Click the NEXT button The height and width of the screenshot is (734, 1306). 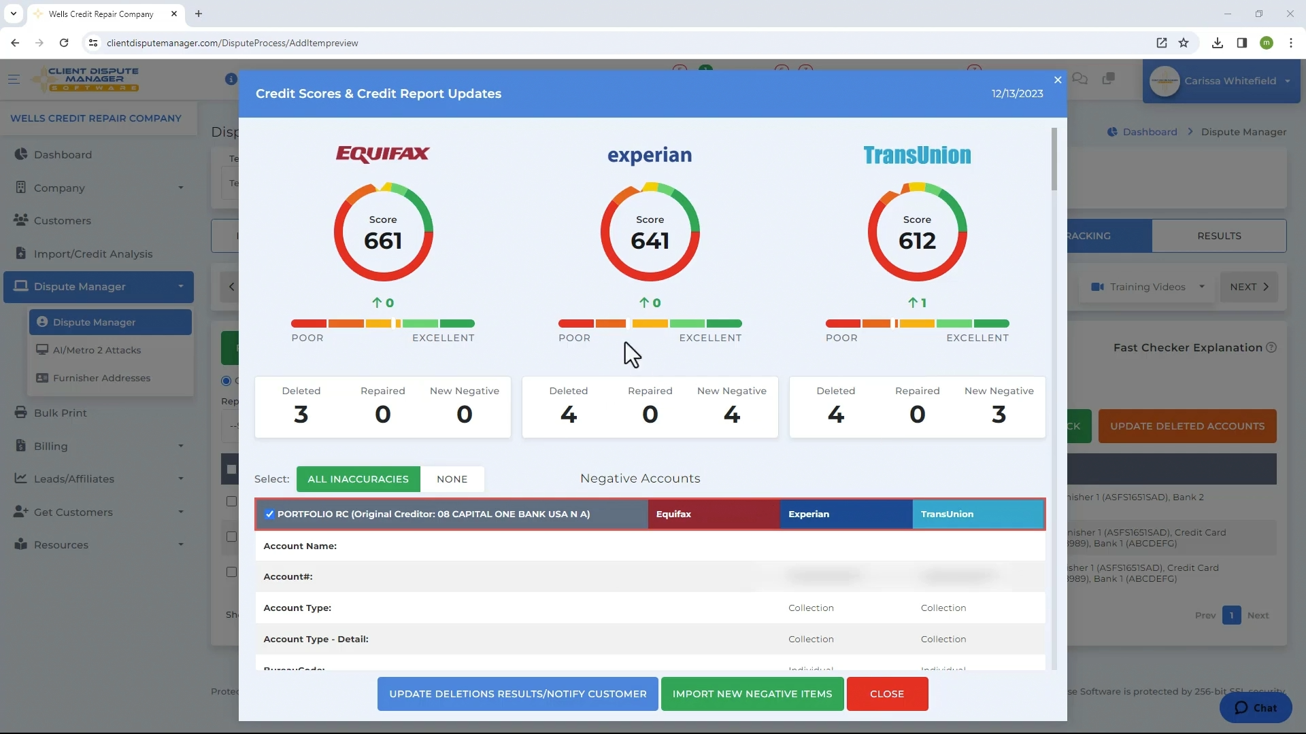pos(1249,287)
